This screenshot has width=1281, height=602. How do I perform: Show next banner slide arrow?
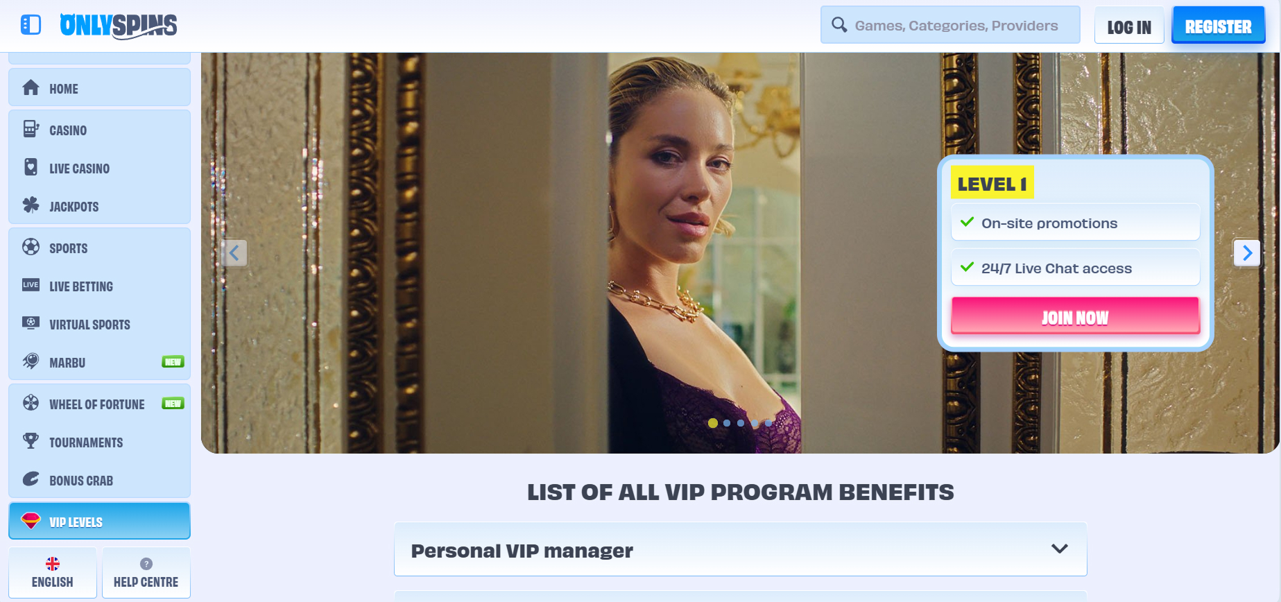pos(1247,252)
